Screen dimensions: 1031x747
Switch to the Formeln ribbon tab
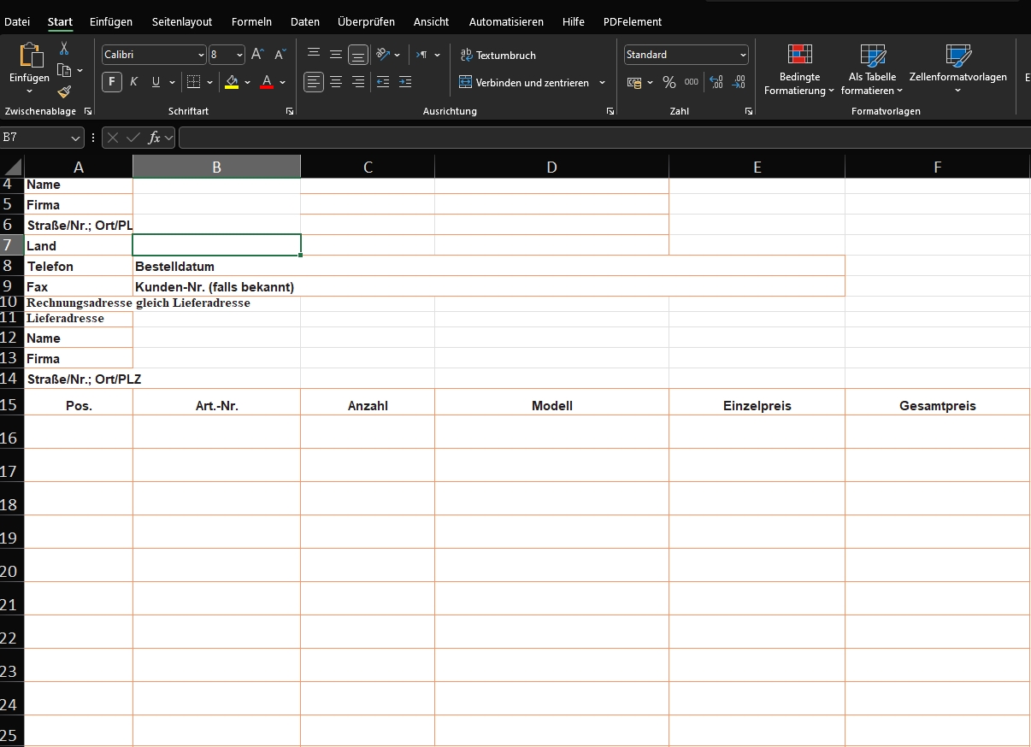(251, 21)
